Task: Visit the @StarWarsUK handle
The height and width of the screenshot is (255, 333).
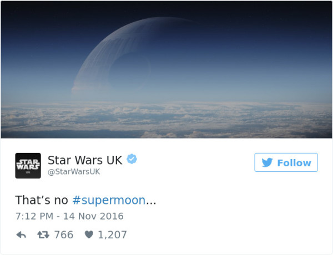Action: pos(74,172)
